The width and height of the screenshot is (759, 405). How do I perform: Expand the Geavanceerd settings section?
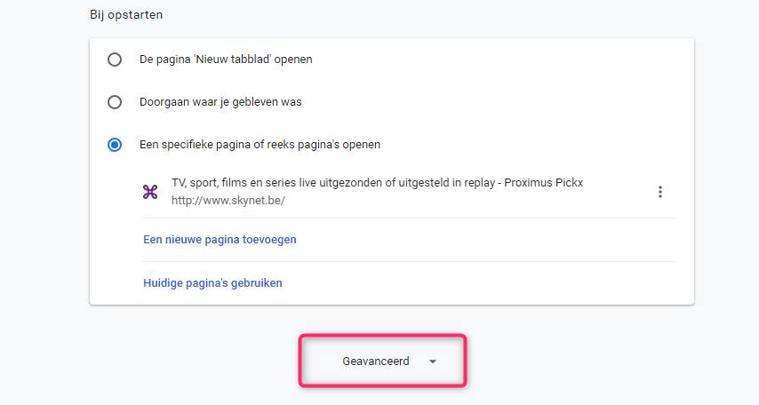click(x=382, y=361)
